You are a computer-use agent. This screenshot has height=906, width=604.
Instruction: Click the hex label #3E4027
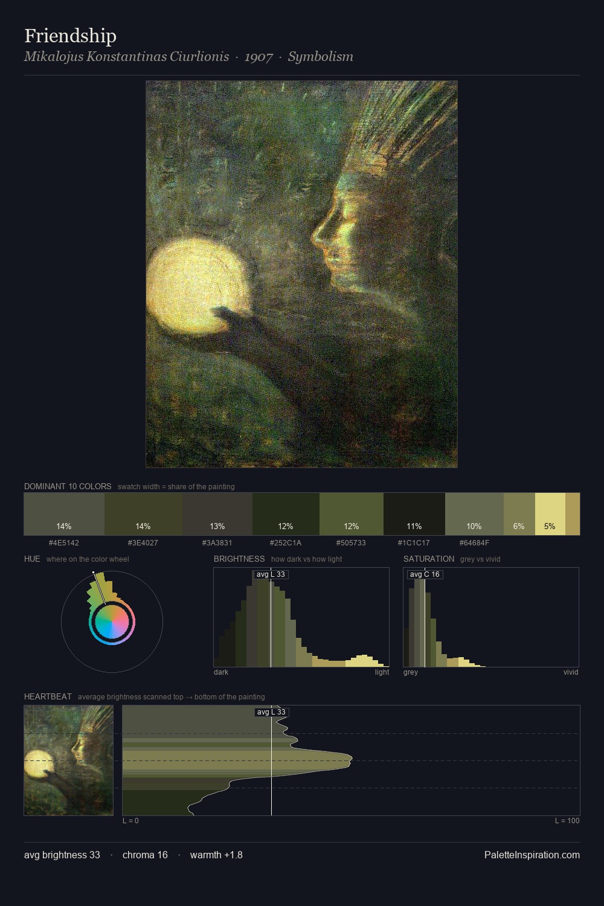pos(143,543)
